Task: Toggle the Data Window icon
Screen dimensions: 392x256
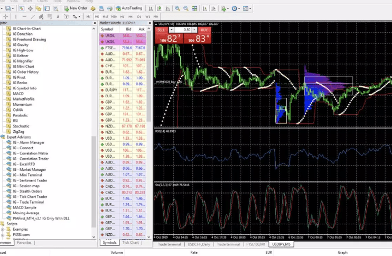Action: pyautogui.click(x=30, y=8)
